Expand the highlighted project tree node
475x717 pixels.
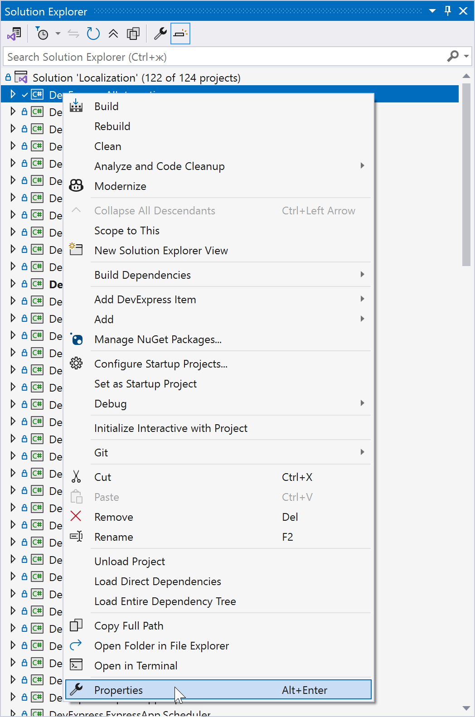(x=13, y=94)
